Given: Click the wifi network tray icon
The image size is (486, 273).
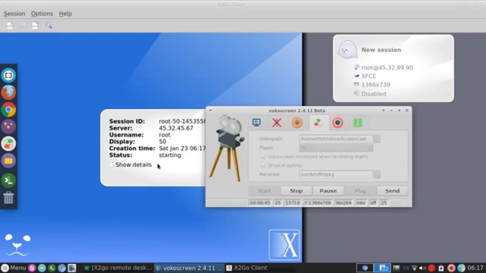Looking at the screenshot, I should (415, 268).
